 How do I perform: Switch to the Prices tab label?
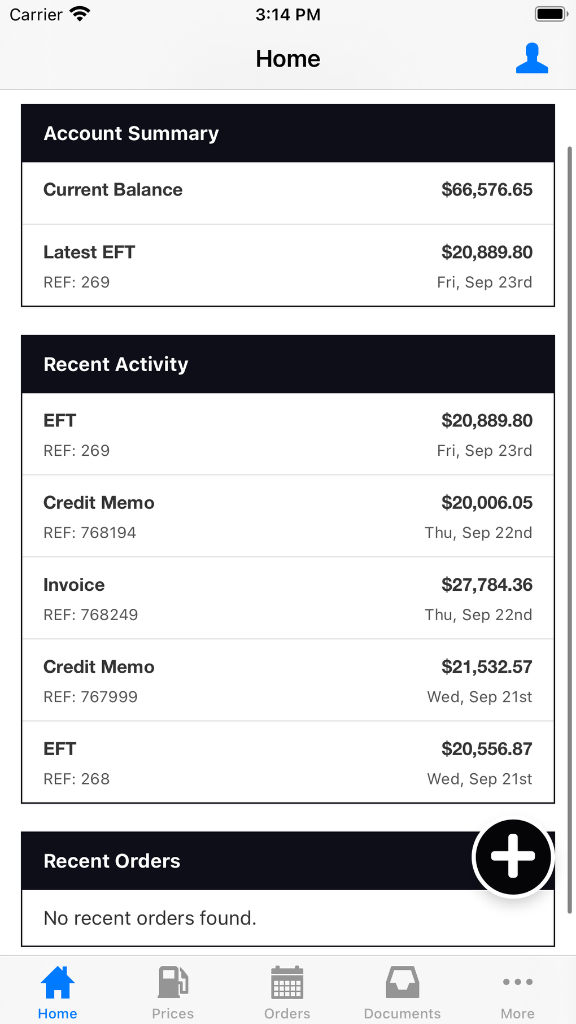[173, 1014]
